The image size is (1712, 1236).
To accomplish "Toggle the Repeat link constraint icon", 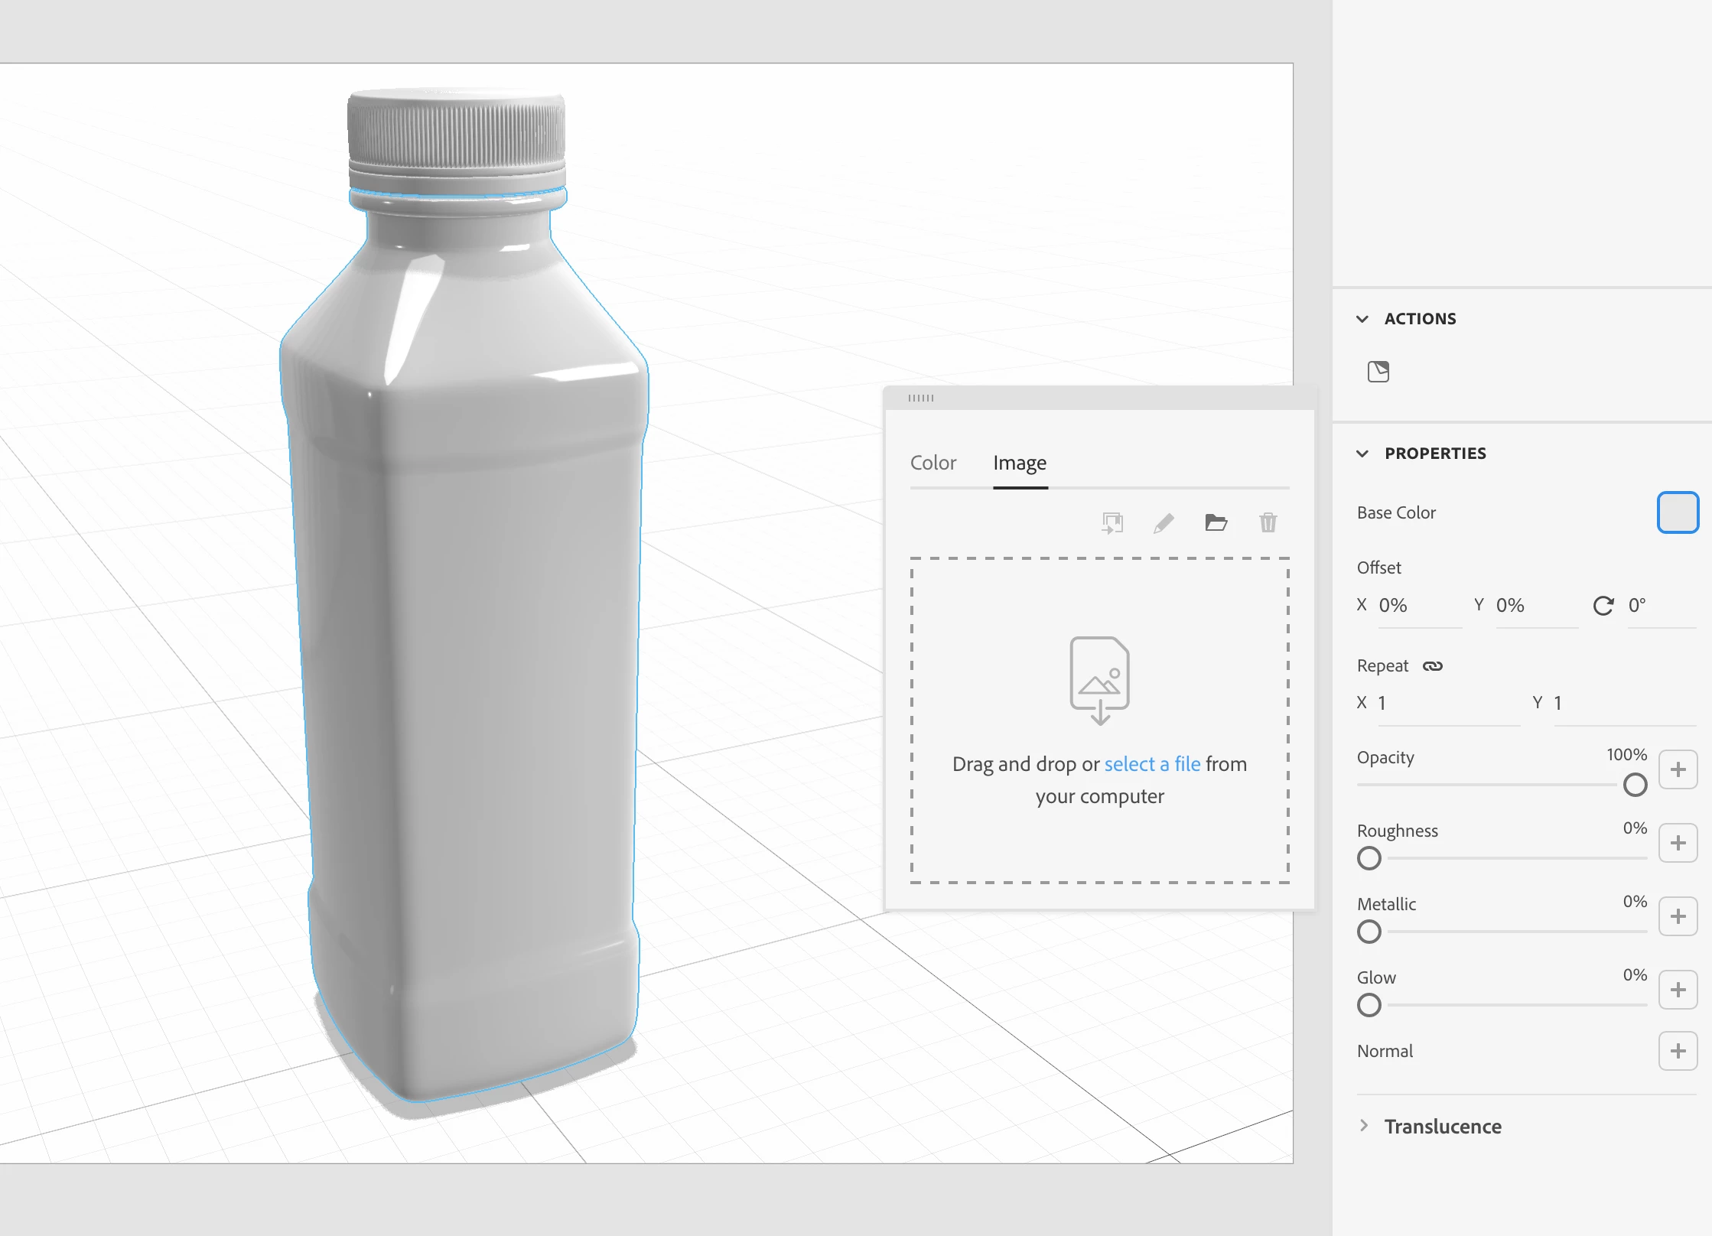I will [x=1432, y=666].
